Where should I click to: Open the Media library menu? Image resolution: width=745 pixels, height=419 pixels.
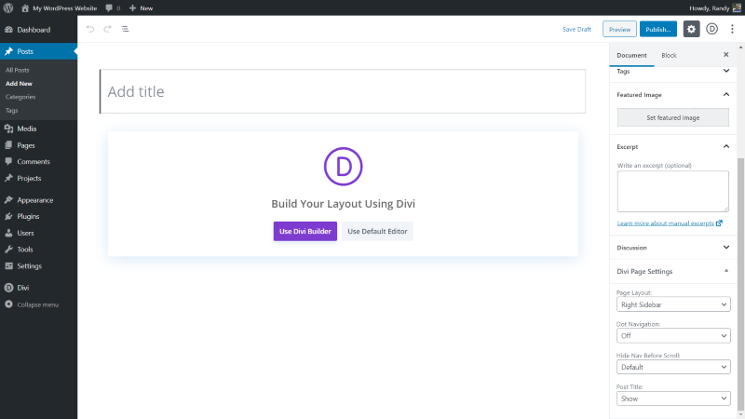[38, 128]
